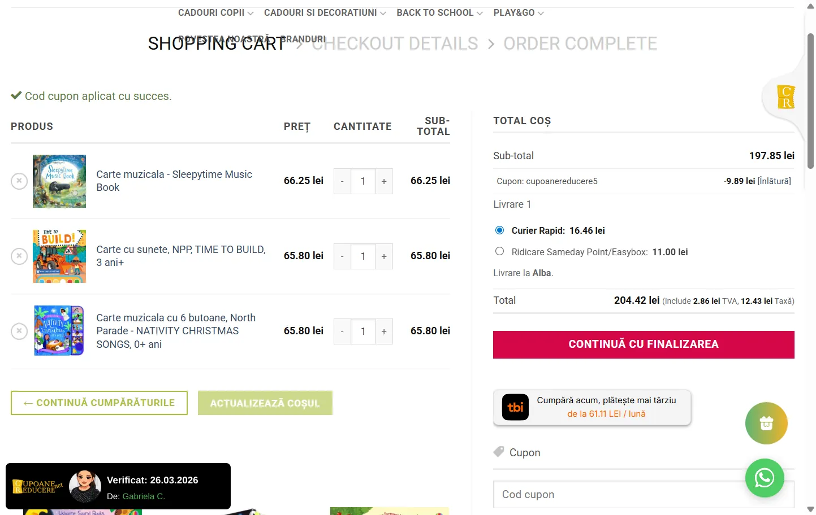Open the PLAY&GO menu
816x515 pixels.
(x=518, y=13)
